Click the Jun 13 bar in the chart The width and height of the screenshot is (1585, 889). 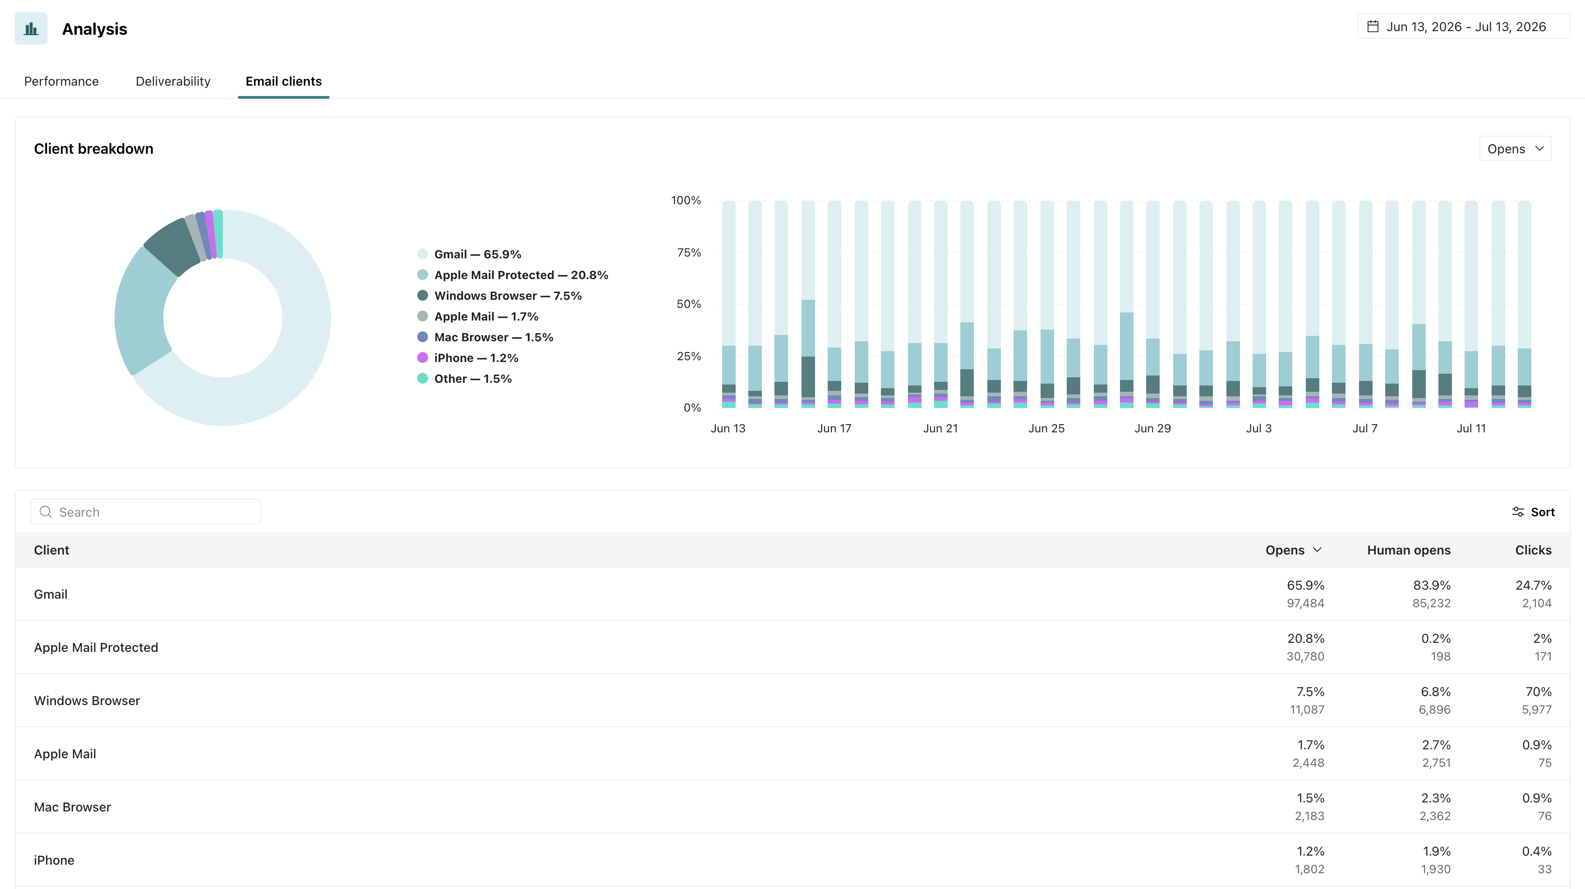tap(728, 304)
